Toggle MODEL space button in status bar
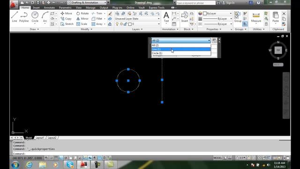The width and height of the screenshot is (300, 169). [217, 158]
